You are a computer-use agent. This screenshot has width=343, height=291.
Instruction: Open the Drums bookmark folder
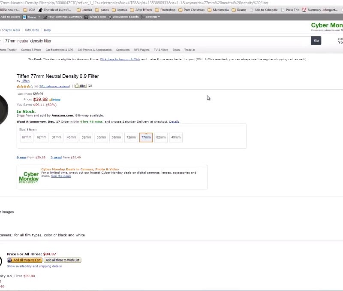click(238, 10)
